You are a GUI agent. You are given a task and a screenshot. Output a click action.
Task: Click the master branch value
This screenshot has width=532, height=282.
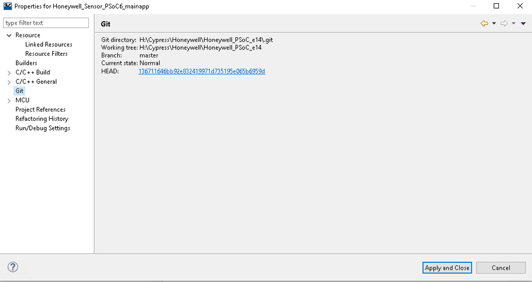tap(149, 55)
